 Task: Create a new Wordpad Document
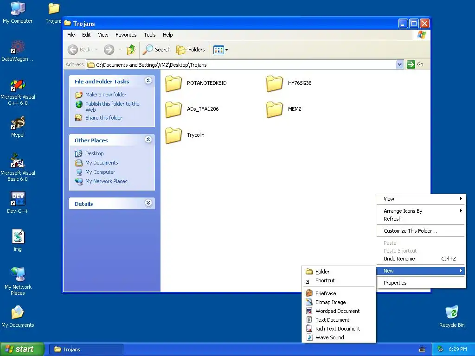(339, 311)
